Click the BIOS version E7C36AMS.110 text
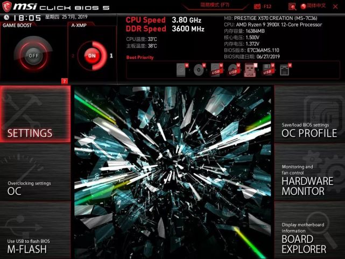 pos(263,50)
